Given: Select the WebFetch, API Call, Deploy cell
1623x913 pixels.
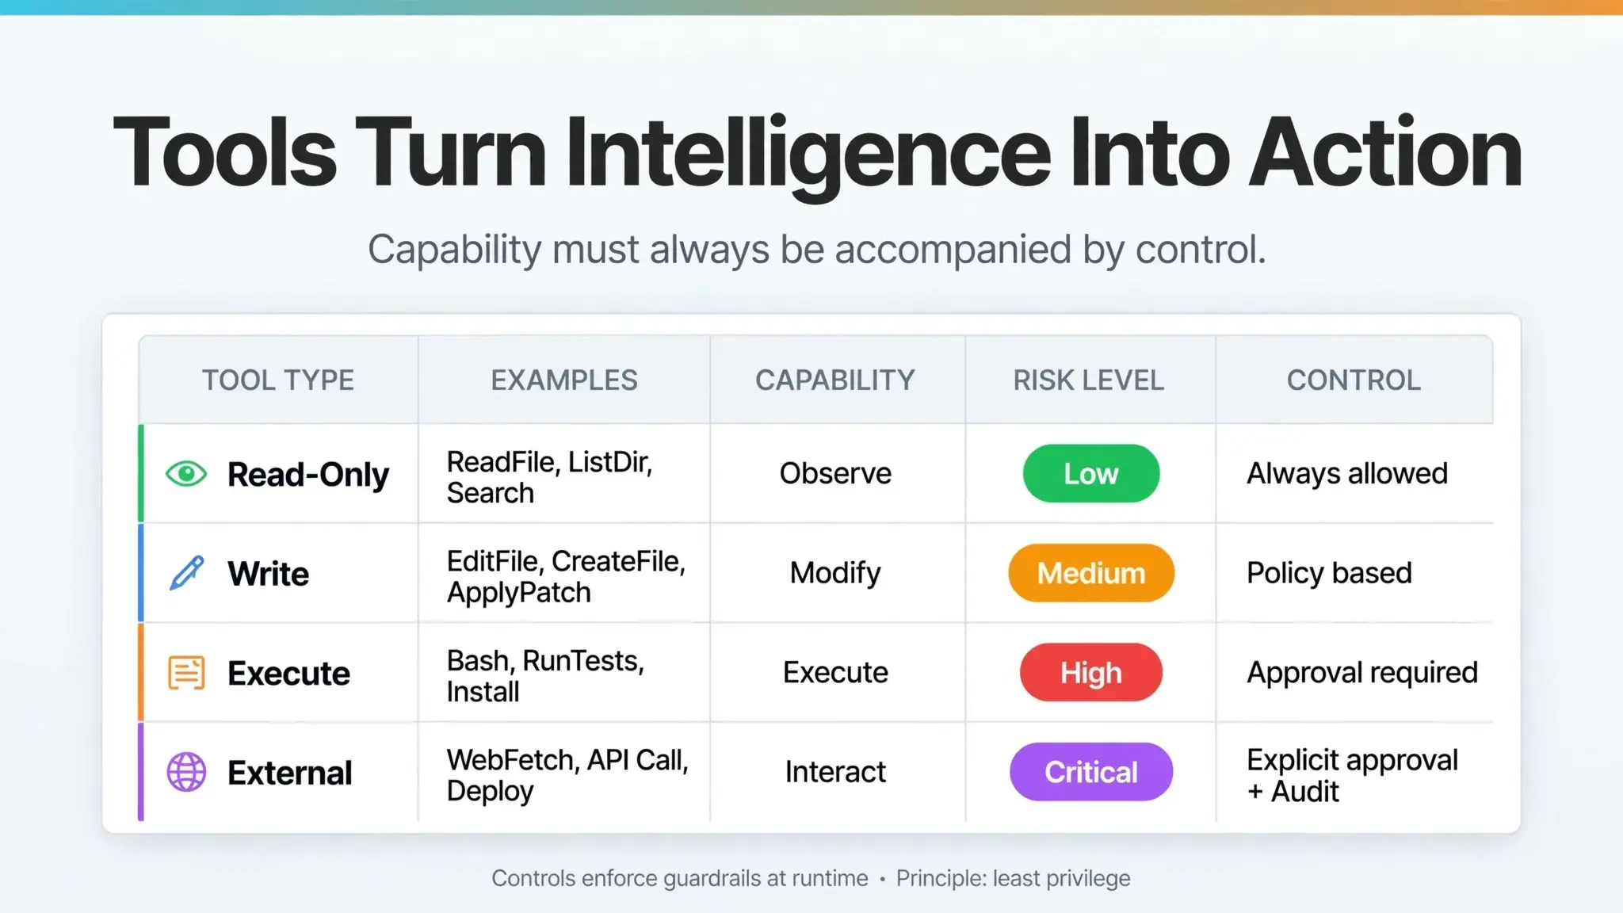Looking at the screenshot, I should [x=567, y=775].
